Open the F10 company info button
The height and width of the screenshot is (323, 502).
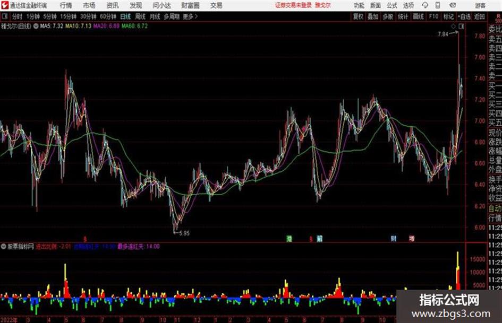[x=434, y=16]
